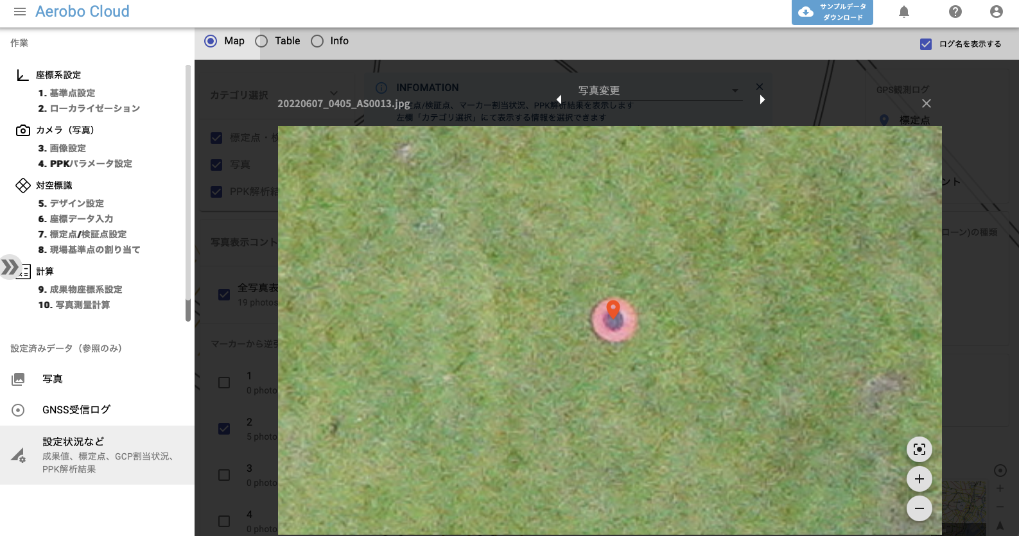This screenshot has height=536, width=1019.
Task: Open 10. 写真測量計算 step
Action: (74, 305)
